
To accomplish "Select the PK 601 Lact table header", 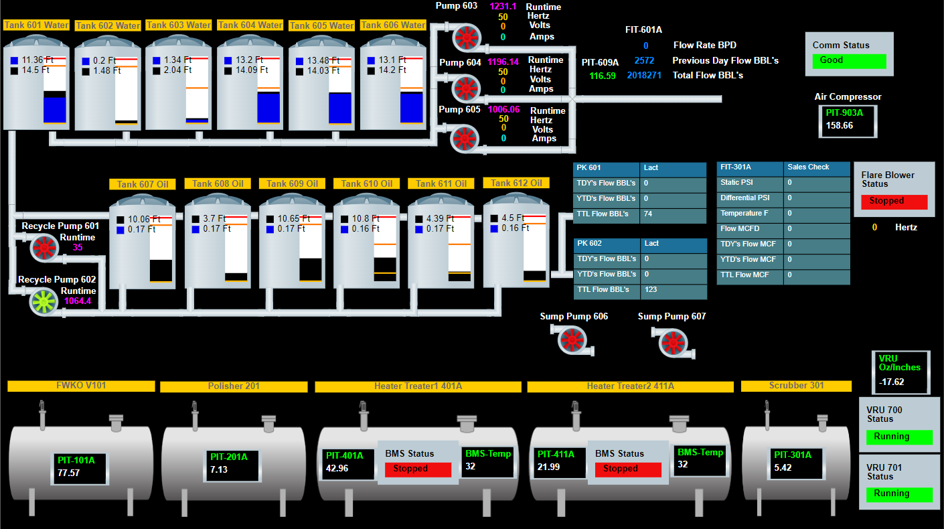I will click(x=640, y=168).
